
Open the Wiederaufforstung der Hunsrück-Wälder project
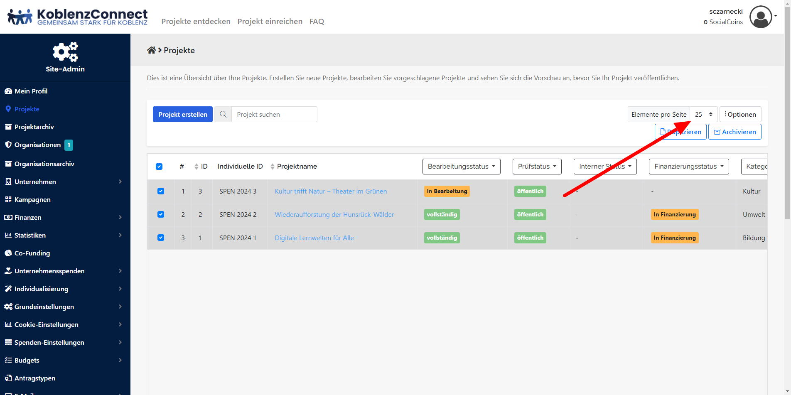[334, 214]
